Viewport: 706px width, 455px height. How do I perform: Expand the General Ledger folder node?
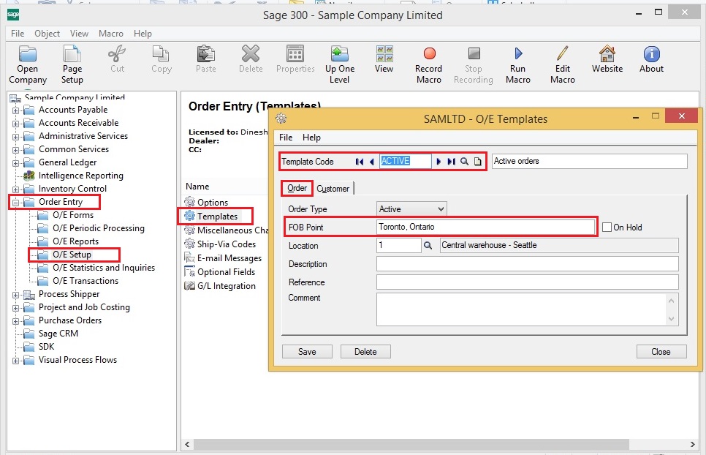pyautogui.click(x=16, y=163)
